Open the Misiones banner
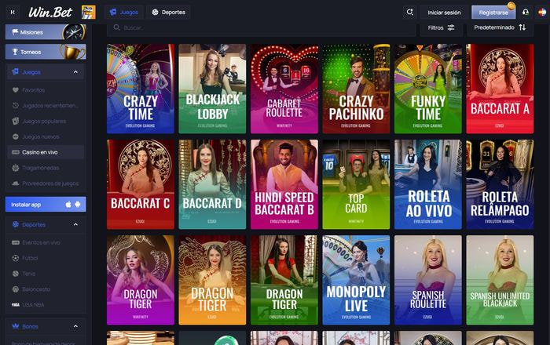The width and height of the screenshot is (550, 345). (46, 32)
